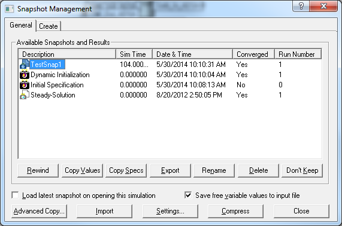Select the TestSnap1 row name
The image size is (342, 226).
[x=47, y=65]
